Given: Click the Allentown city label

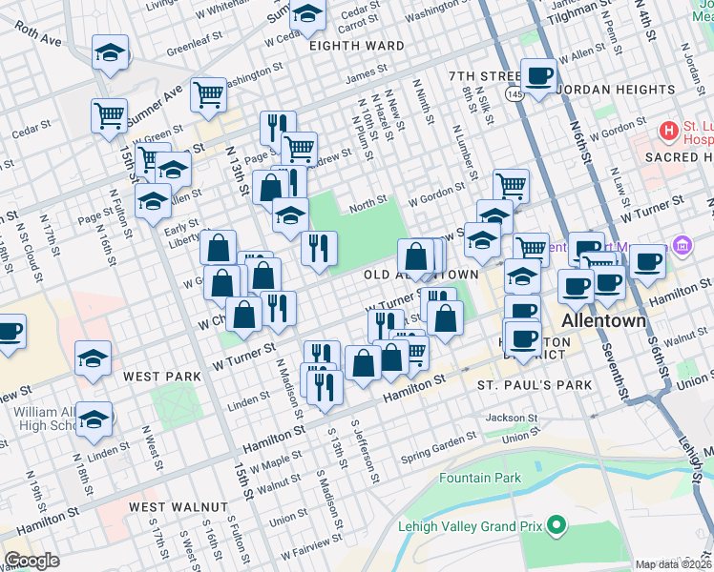Looking at the screenshot, I should (x=604, y=320).
